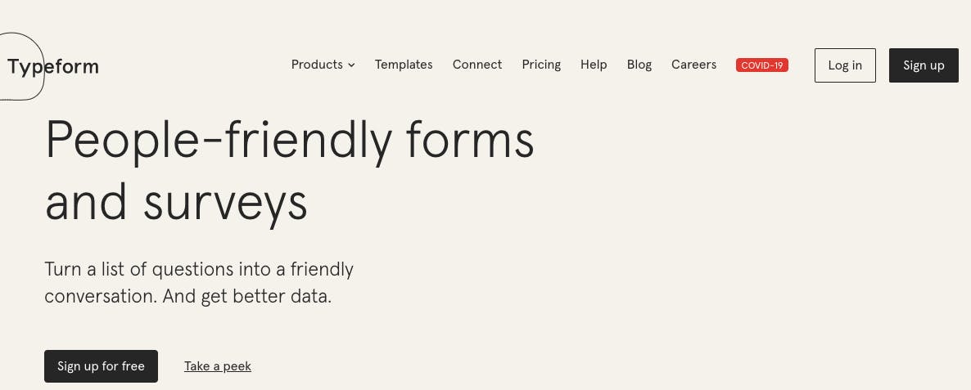Click 'And get better data' sentence
The height and width of the screenshot is (390, 971).
point(247,297)
